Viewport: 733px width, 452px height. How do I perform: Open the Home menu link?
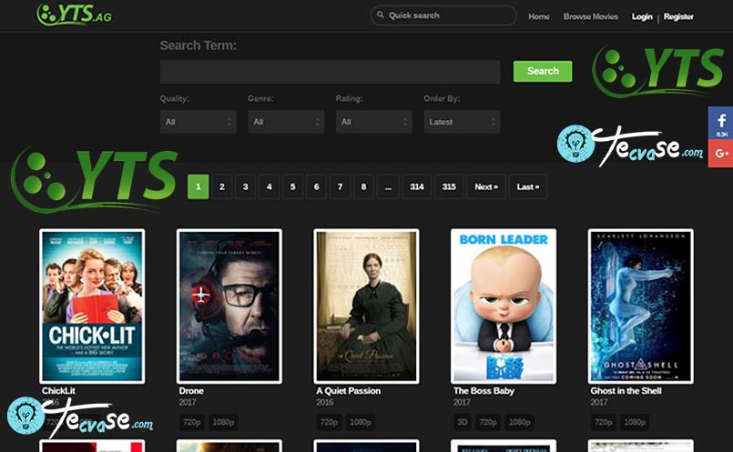(538, 16)
